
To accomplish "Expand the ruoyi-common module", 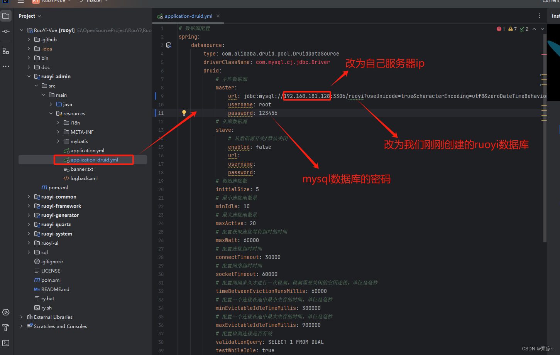I will (29, 197).
